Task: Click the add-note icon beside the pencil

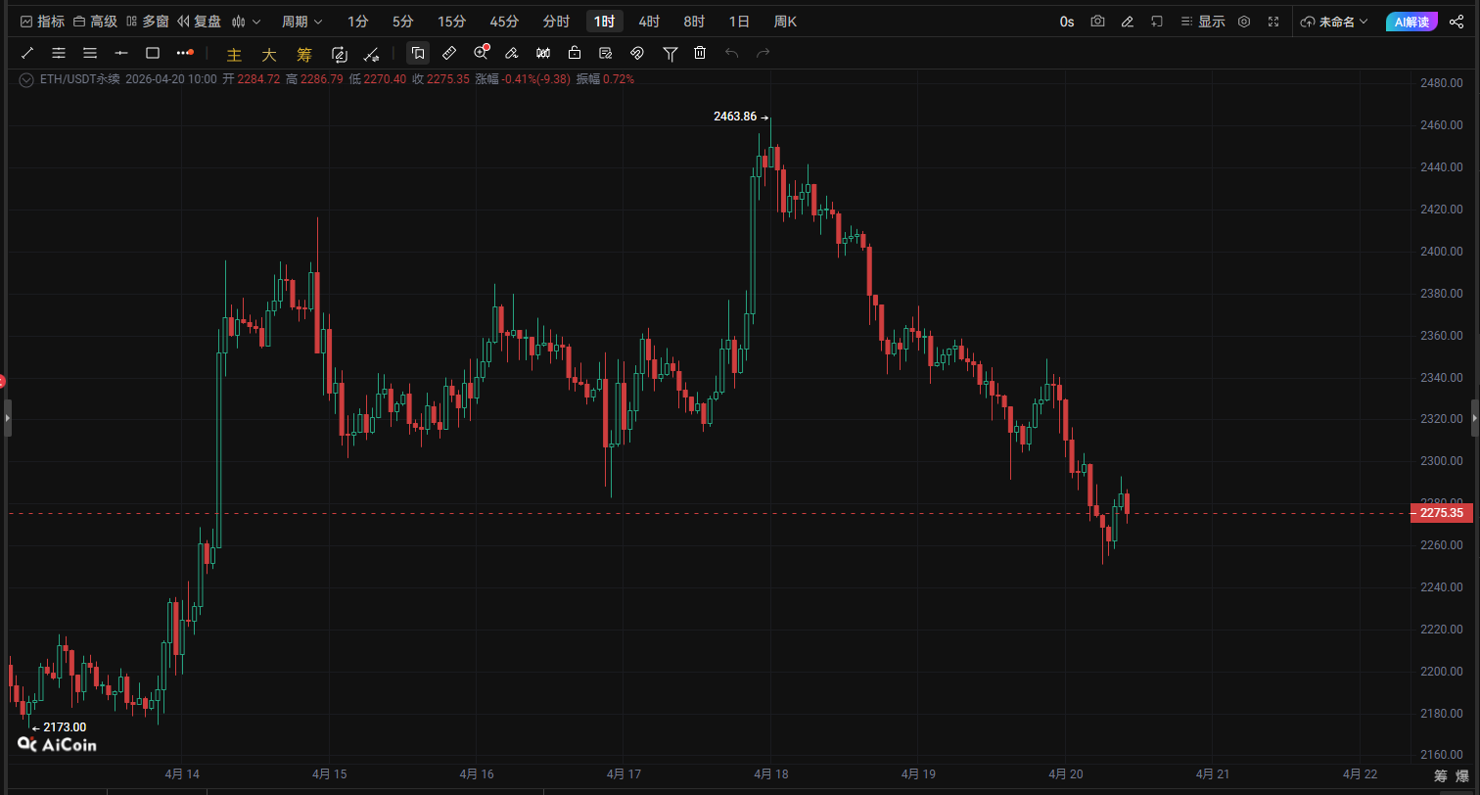Action: pyautogui.click(x=1157, y=22)
